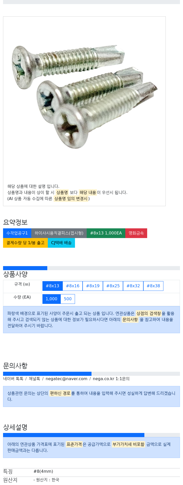The height and width of the screenshot is (485, 183).
Task: Click the highlighted 상점의 검색창 text
Action: (149, 313)
